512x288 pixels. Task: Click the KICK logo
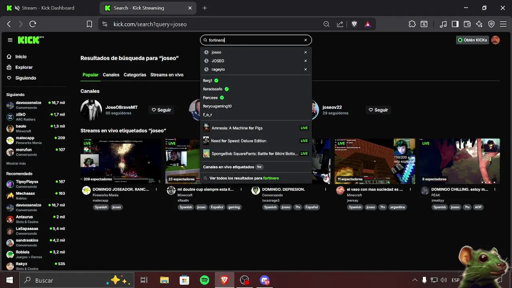pyautogui.click(x=30, y=40)
